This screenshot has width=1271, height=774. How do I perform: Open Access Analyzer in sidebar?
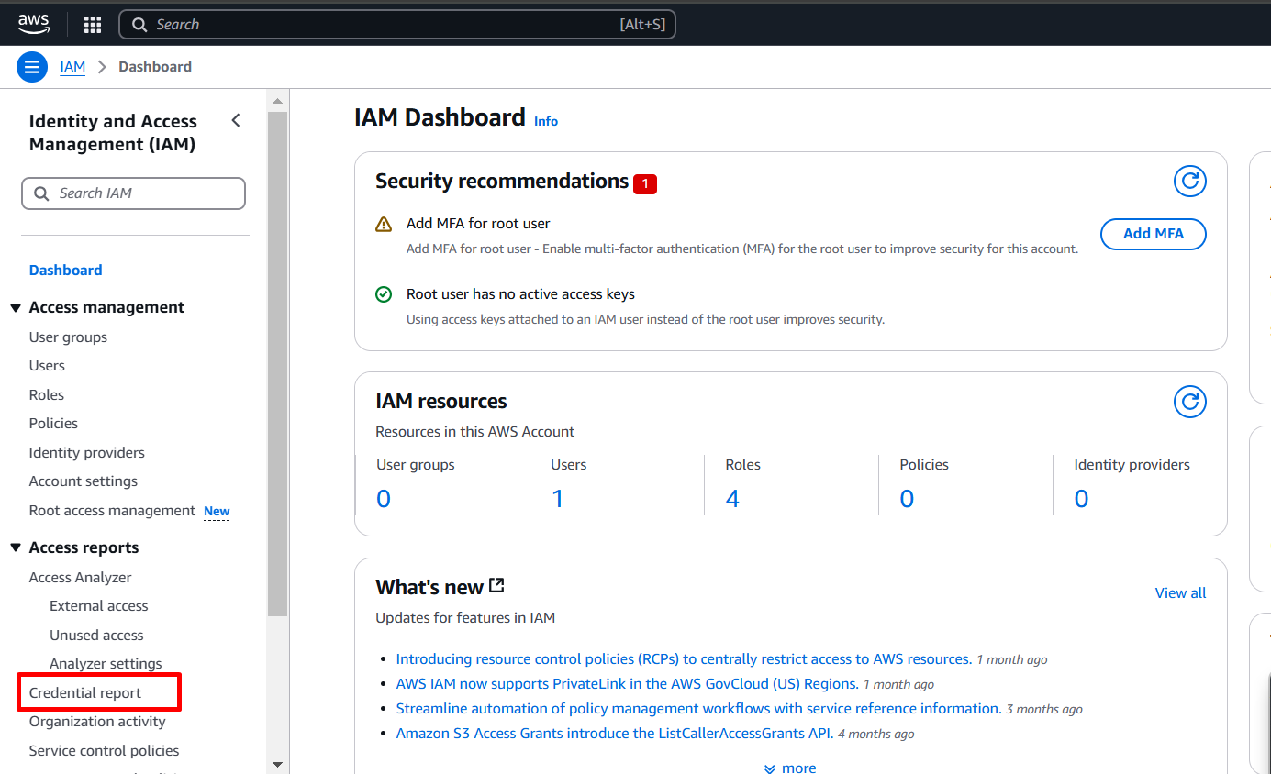80,577
